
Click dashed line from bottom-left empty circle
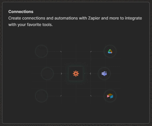click(x=54, y=96)
